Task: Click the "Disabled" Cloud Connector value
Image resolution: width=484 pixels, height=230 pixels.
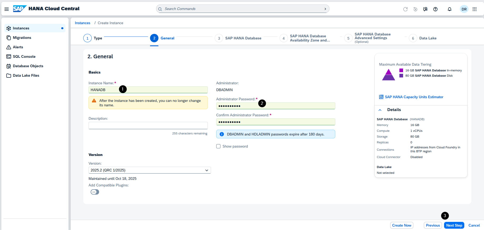Action: point(416,157)
